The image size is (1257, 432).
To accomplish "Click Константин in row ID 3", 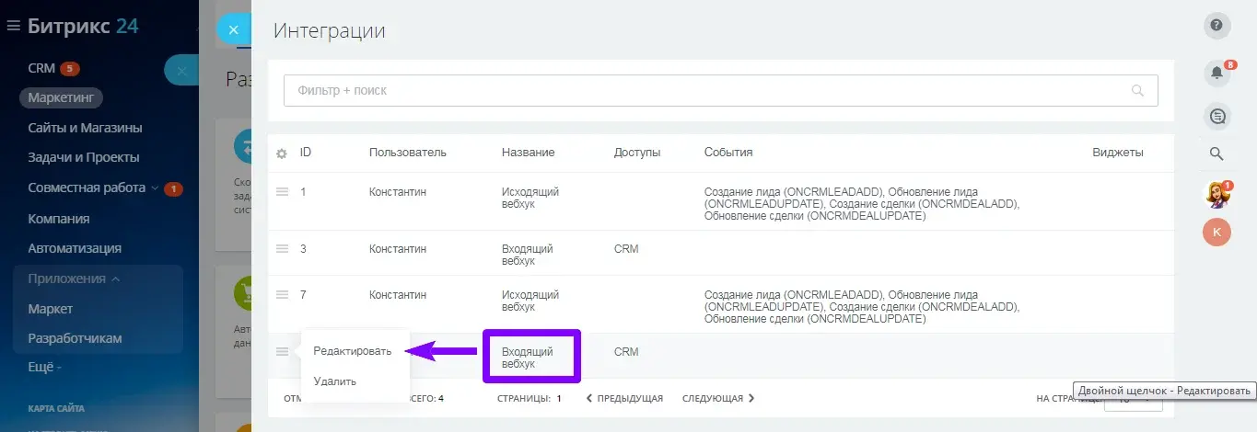I will pyautogui.click(x=398, y=248).
